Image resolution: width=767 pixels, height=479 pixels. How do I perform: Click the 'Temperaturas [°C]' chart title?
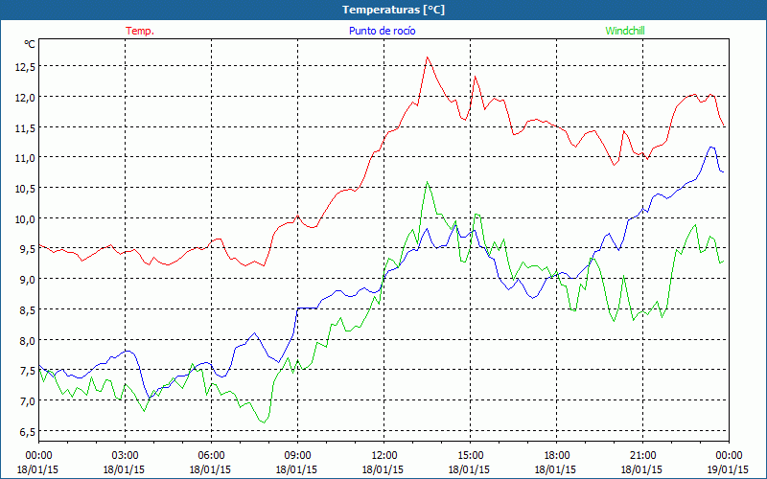[393, 10]
